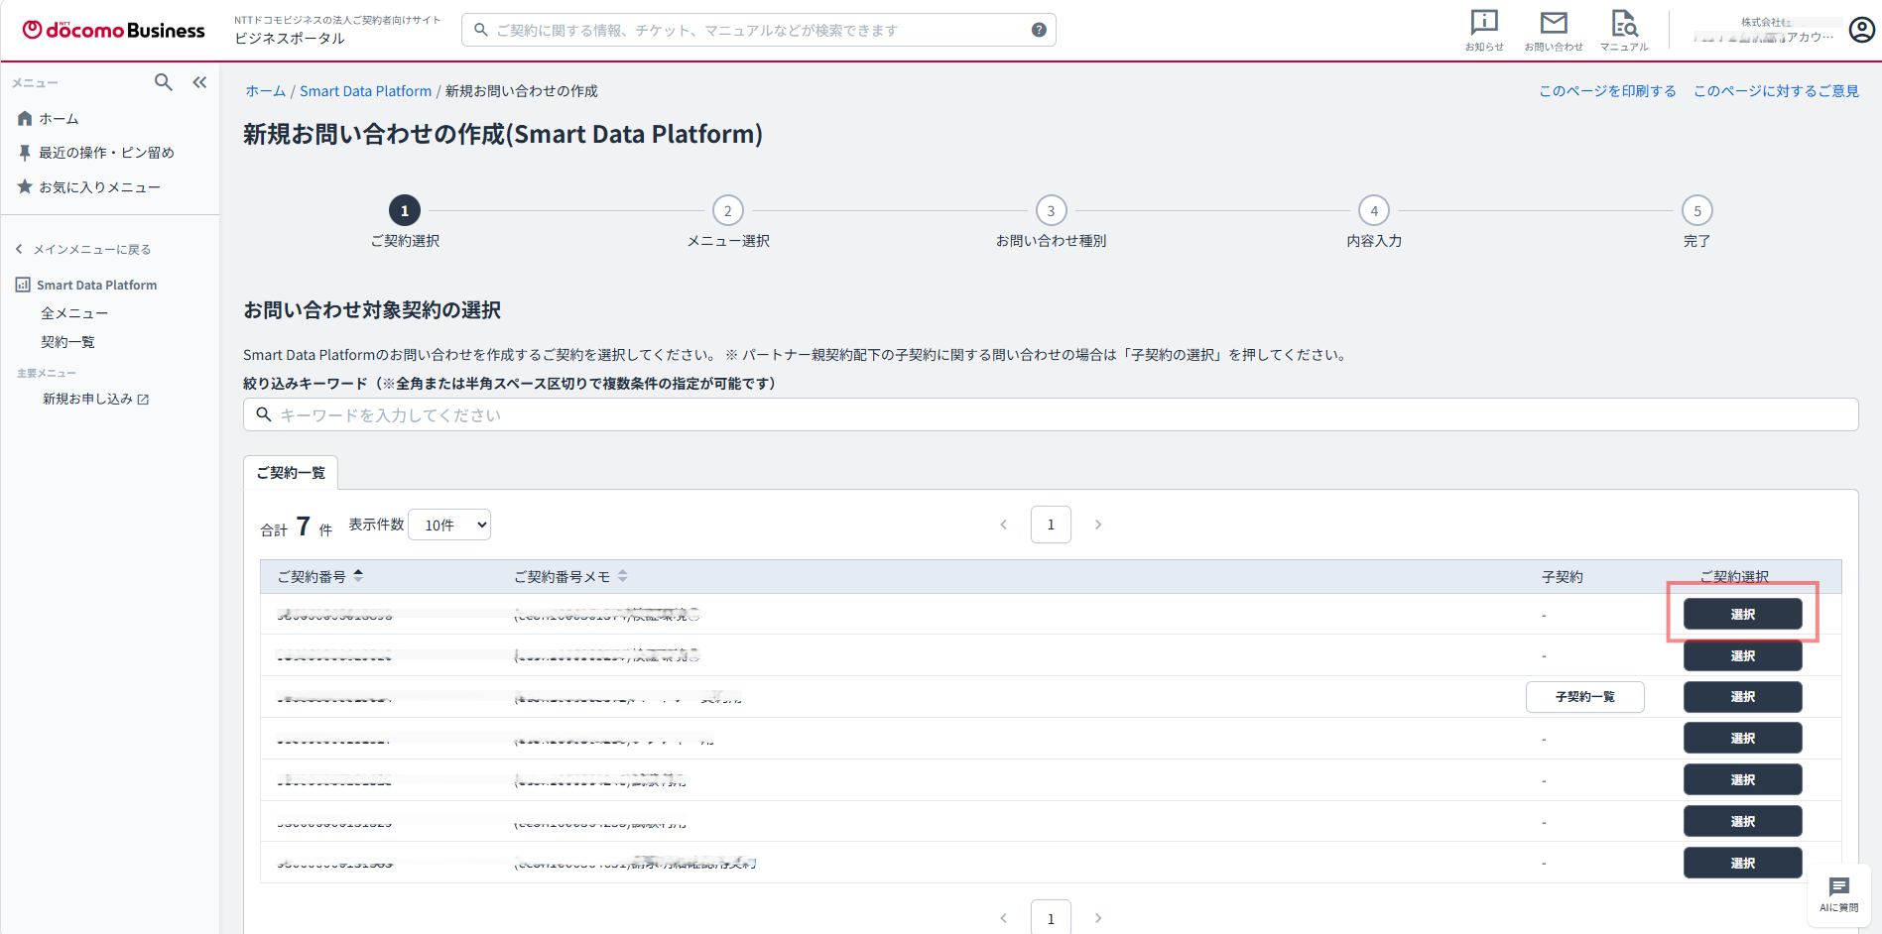Screen dimensions: 1882x934
Task: Click 選択 for the first contract row
Action: (x=1743, y=615)
